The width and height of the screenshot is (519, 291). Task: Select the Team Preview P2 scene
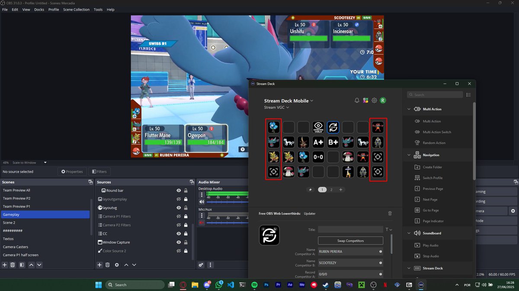pos(45,198)
